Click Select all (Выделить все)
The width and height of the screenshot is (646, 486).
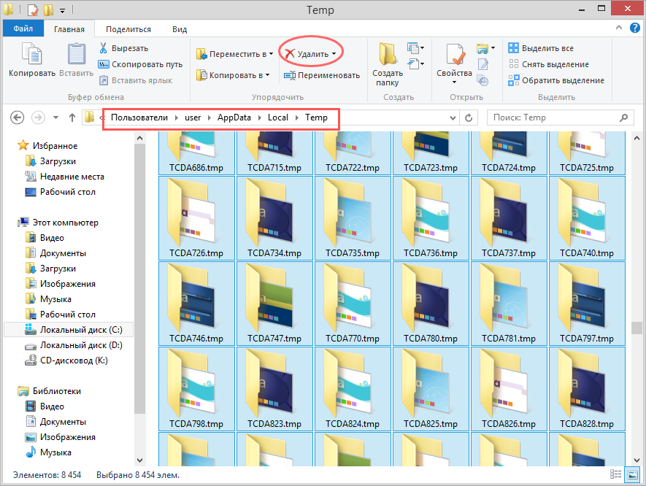[541, 48]
